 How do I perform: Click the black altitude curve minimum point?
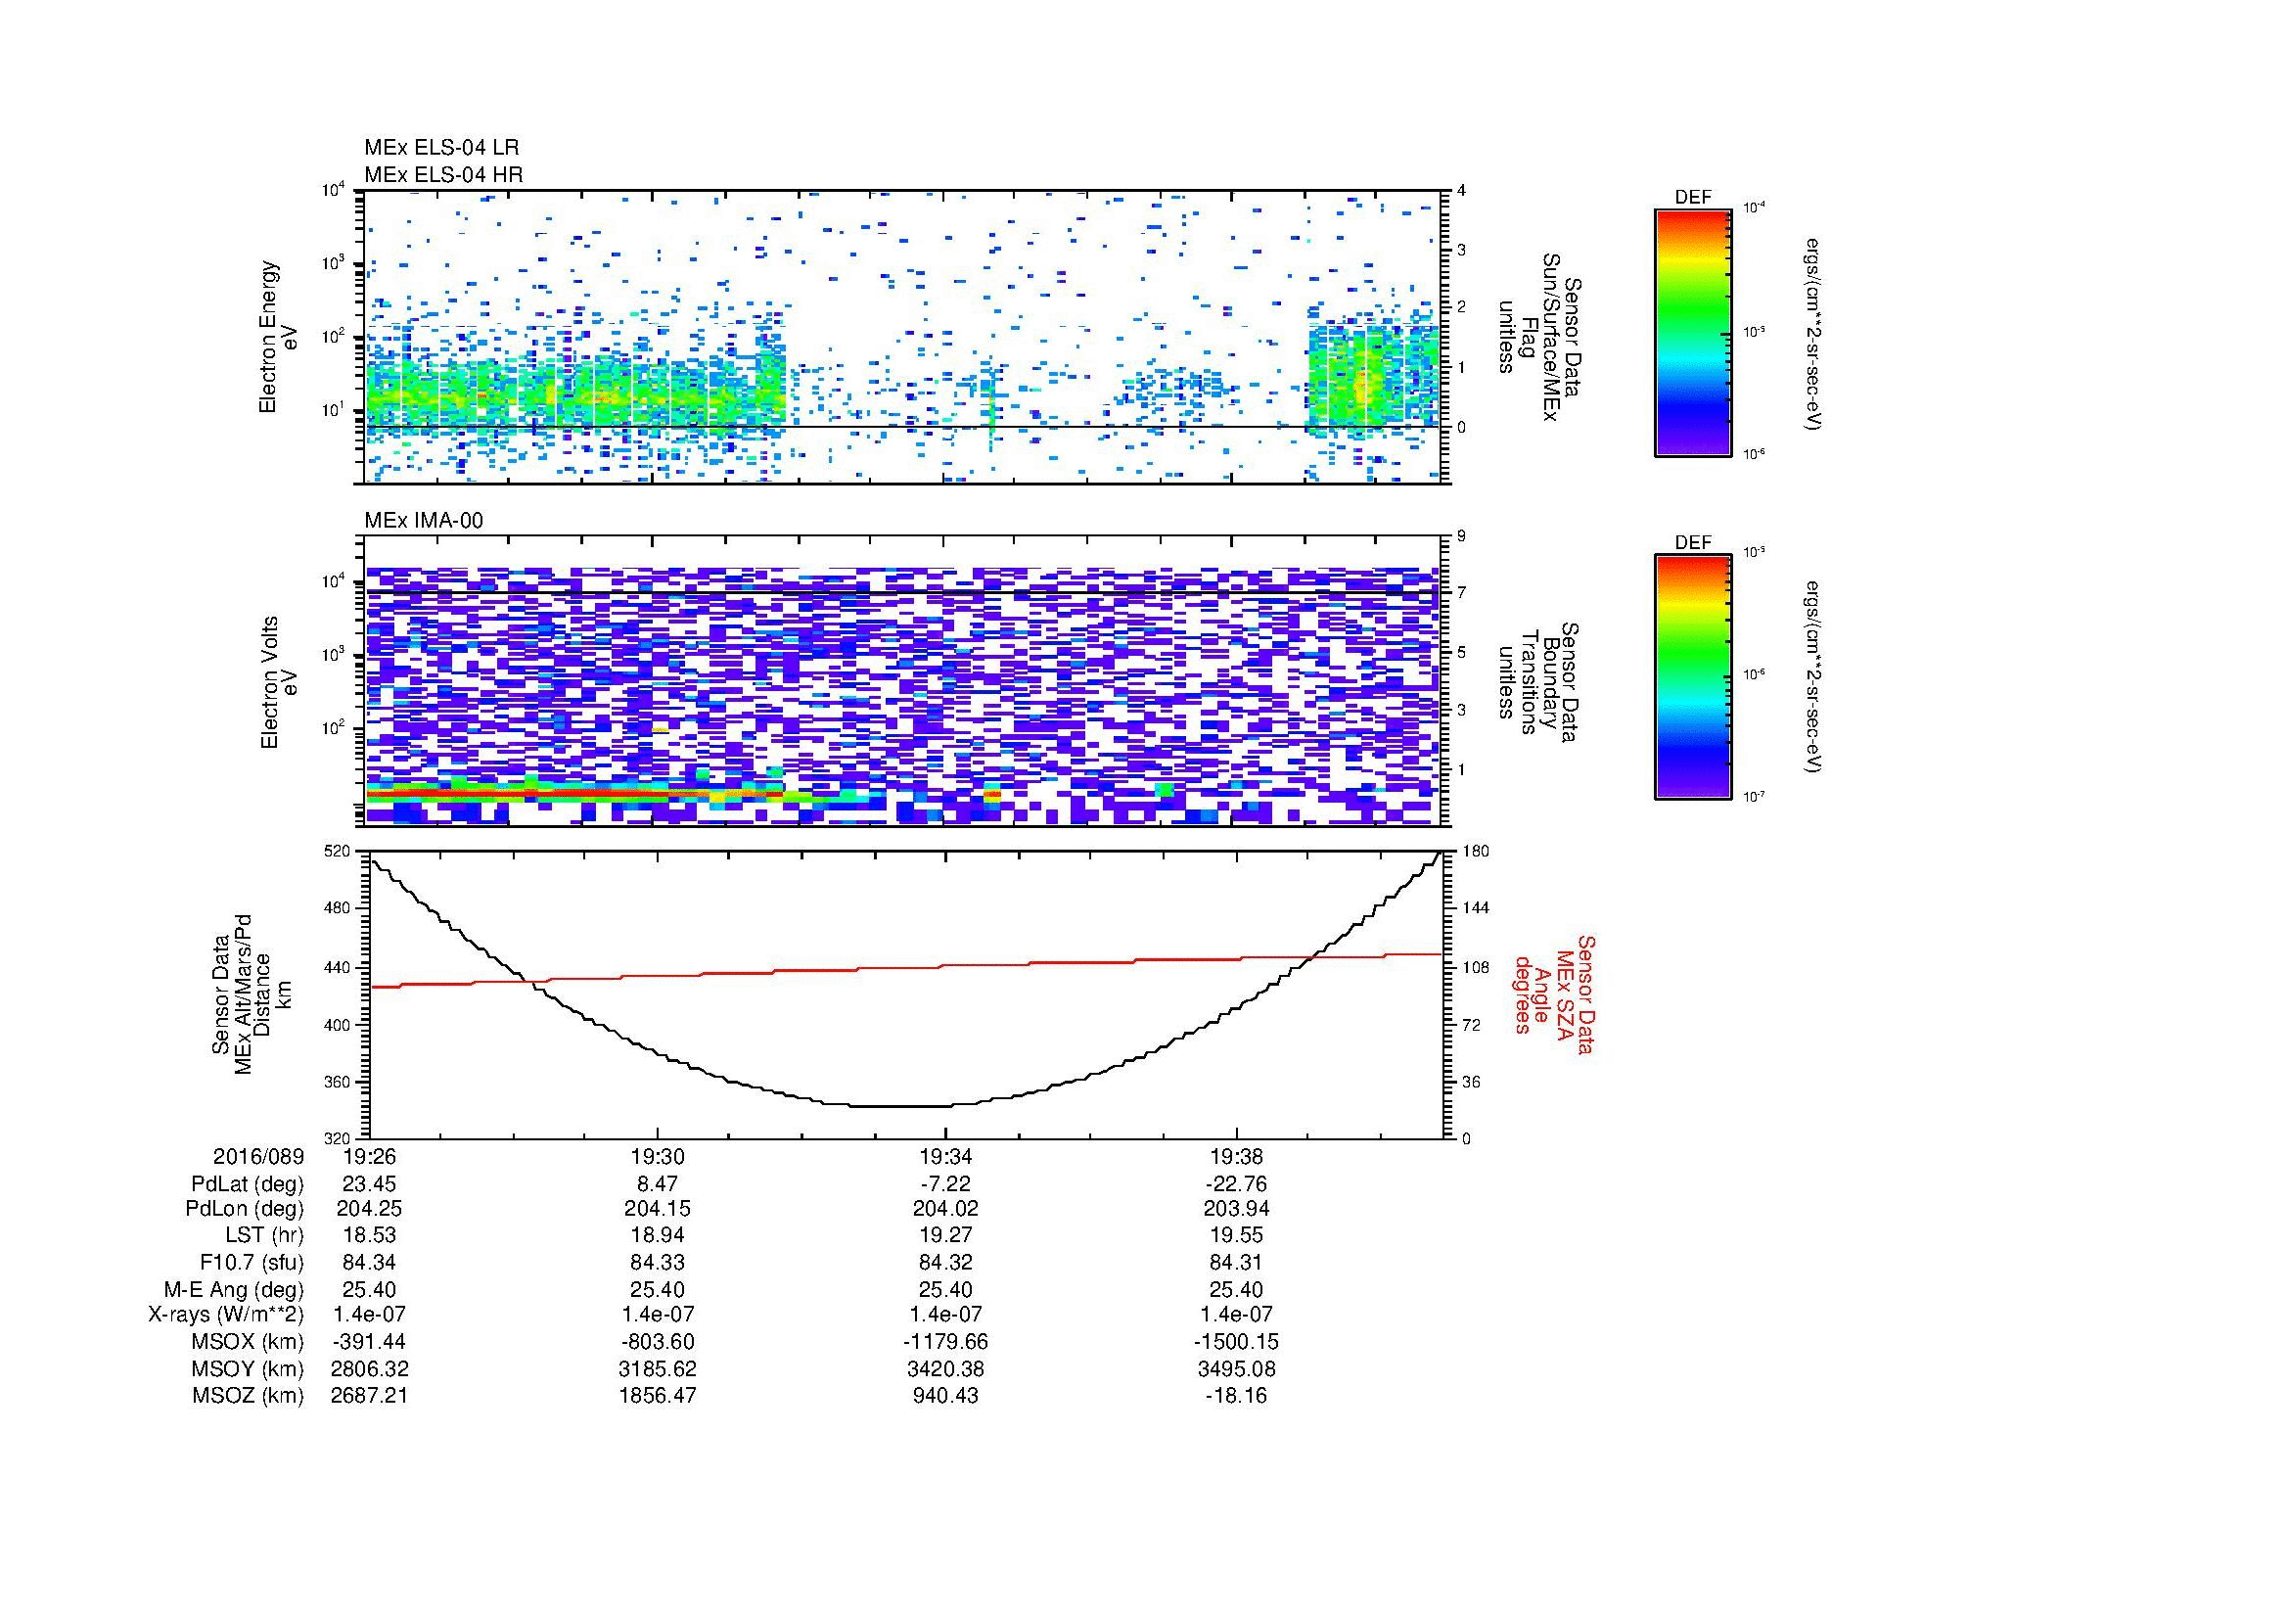coord(902,1105)
